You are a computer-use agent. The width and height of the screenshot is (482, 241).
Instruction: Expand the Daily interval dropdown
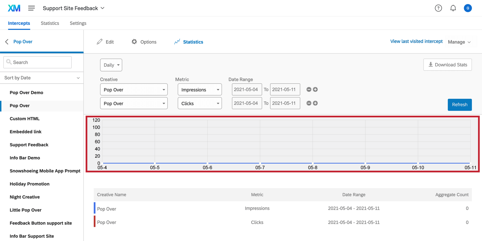(111, 65)
